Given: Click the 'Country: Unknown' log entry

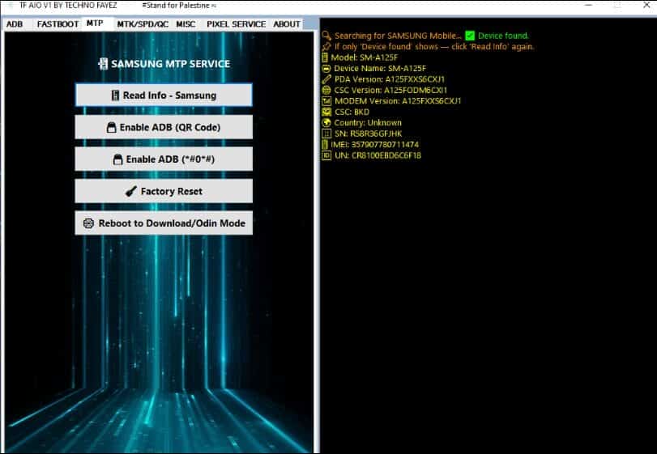Looking at the screenshot, I should pyautogui.click(x=368, y=122).
